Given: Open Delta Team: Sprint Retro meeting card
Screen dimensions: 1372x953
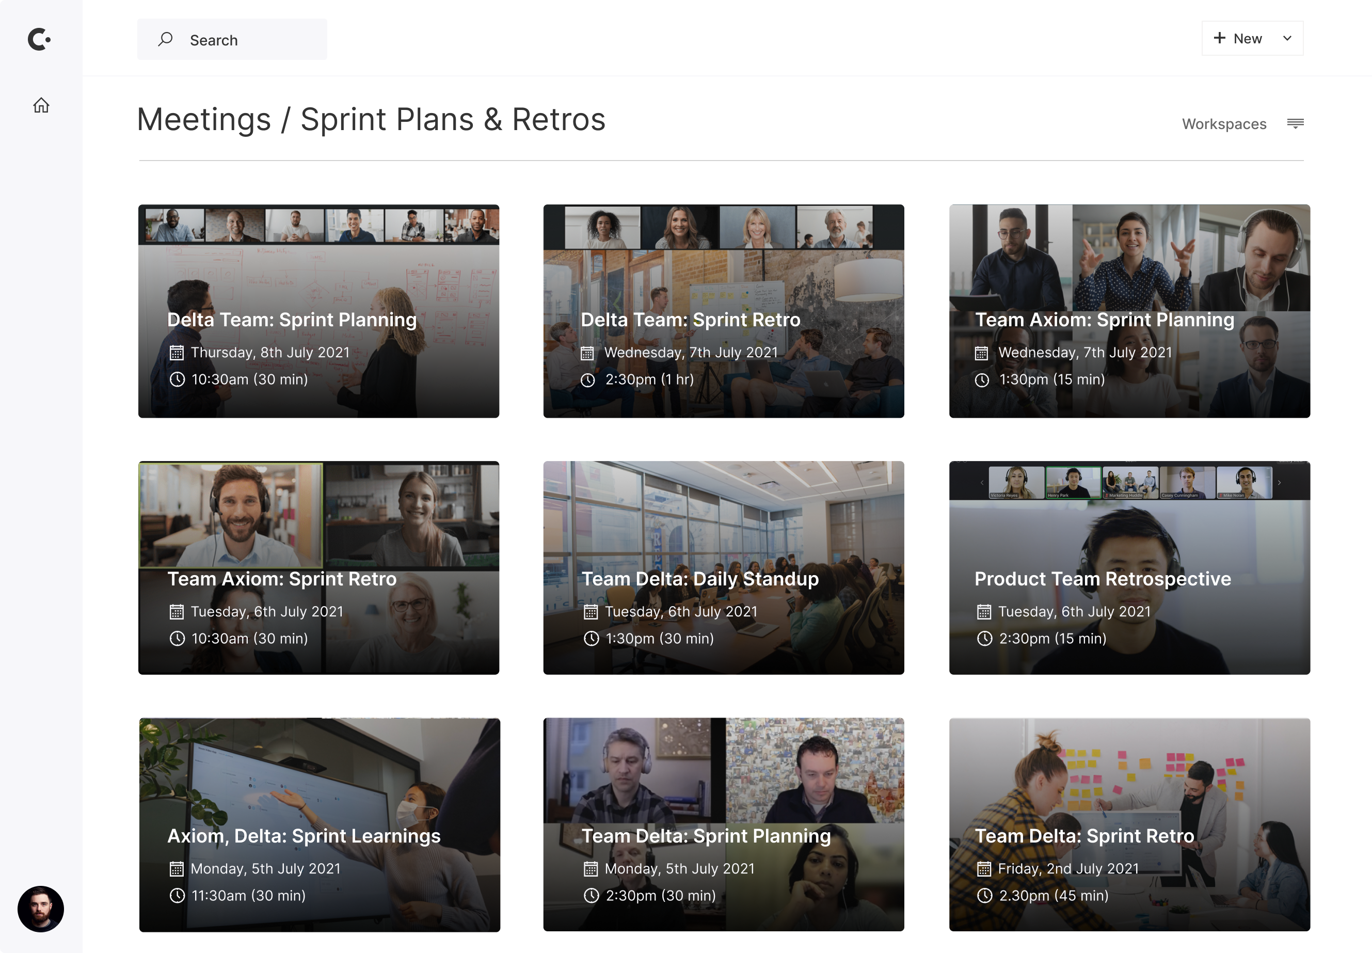Looking at the screenshot, I should click(x=724, y=311).
